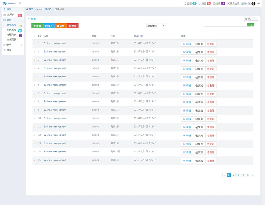Open the 所有类别 category dropdown
This screenshot has width=265, height=205.
pos(155,26)
